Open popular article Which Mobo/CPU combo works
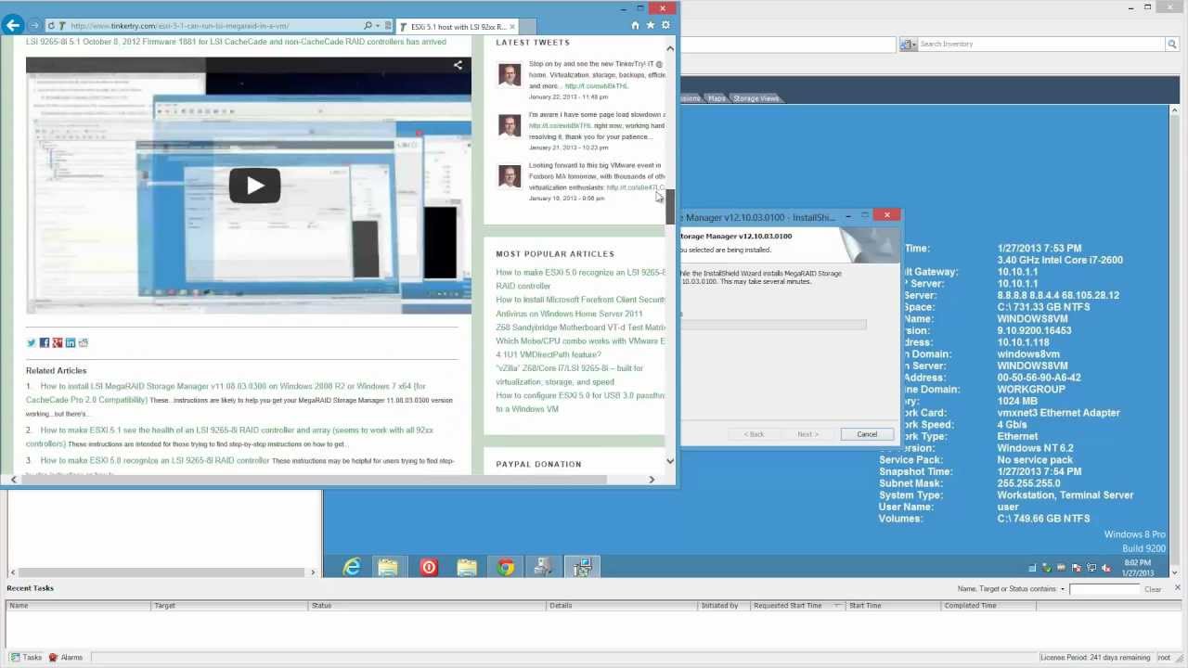The width and height of the screenshot is (1188, 668). coord(580,347)
